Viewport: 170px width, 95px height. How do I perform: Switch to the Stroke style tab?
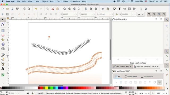(x=147, y=77)
